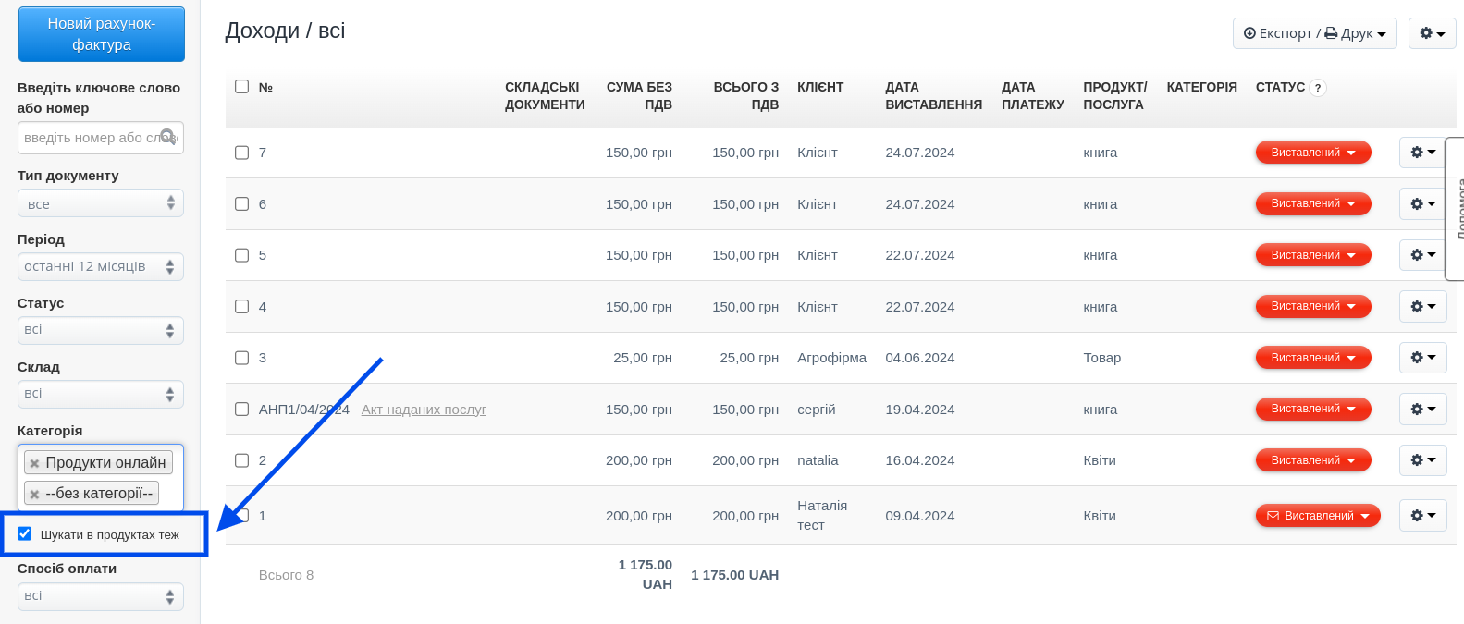Expand the 'Період' dropdown
The height and width of the screenshot is (624, 1464).
(x=101, y=267)
